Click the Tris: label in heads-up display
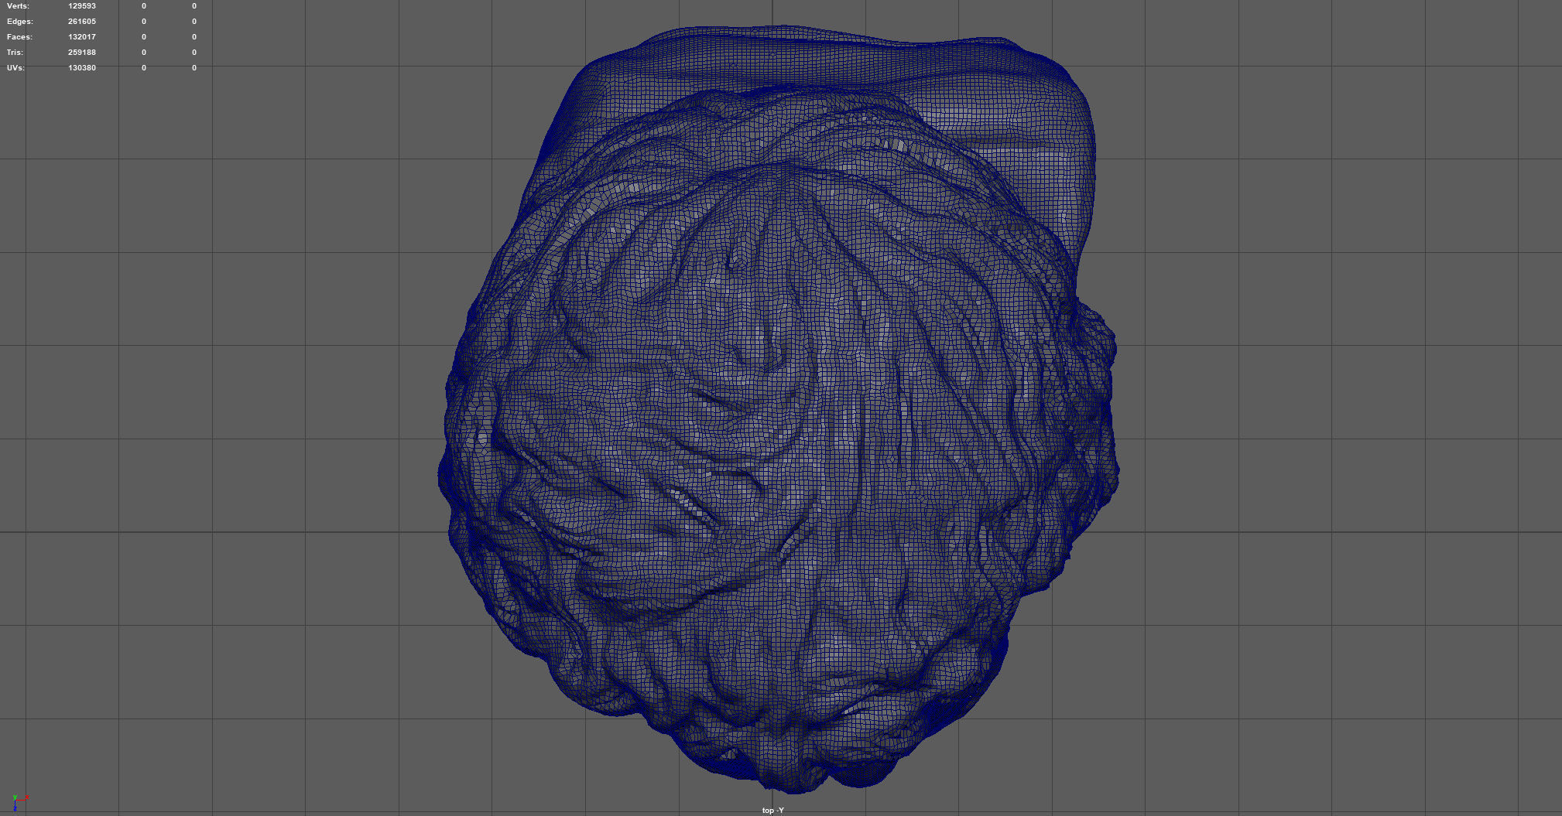 15,53
